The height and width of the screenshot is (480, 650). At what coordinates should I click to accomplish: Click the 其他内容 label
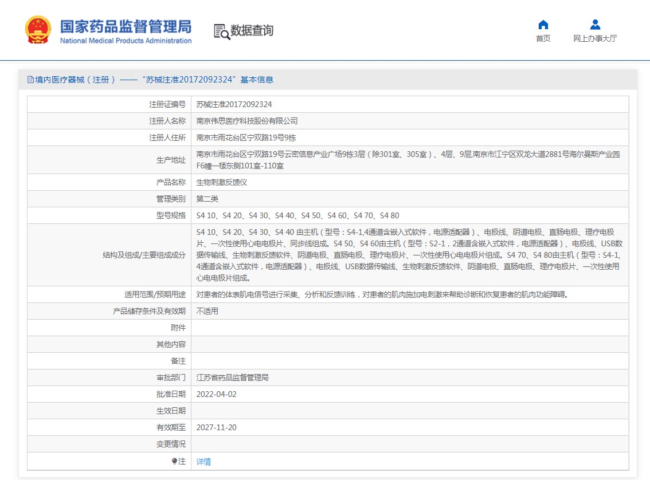click(171, 344)
